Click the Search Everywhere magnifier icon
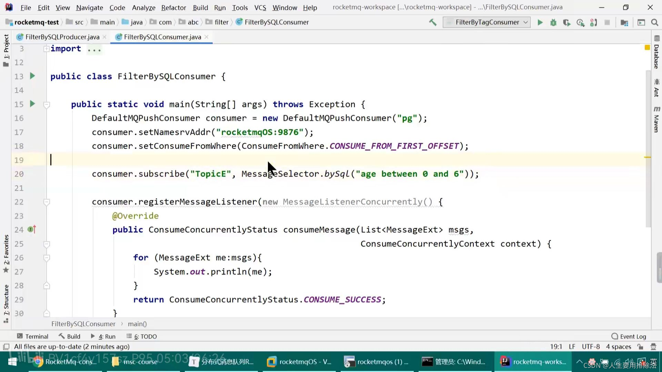The image size is (662, 372). 654,22
